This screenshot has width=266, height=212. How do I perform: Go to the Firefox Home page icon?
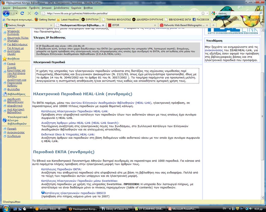[x=36, y=13]
